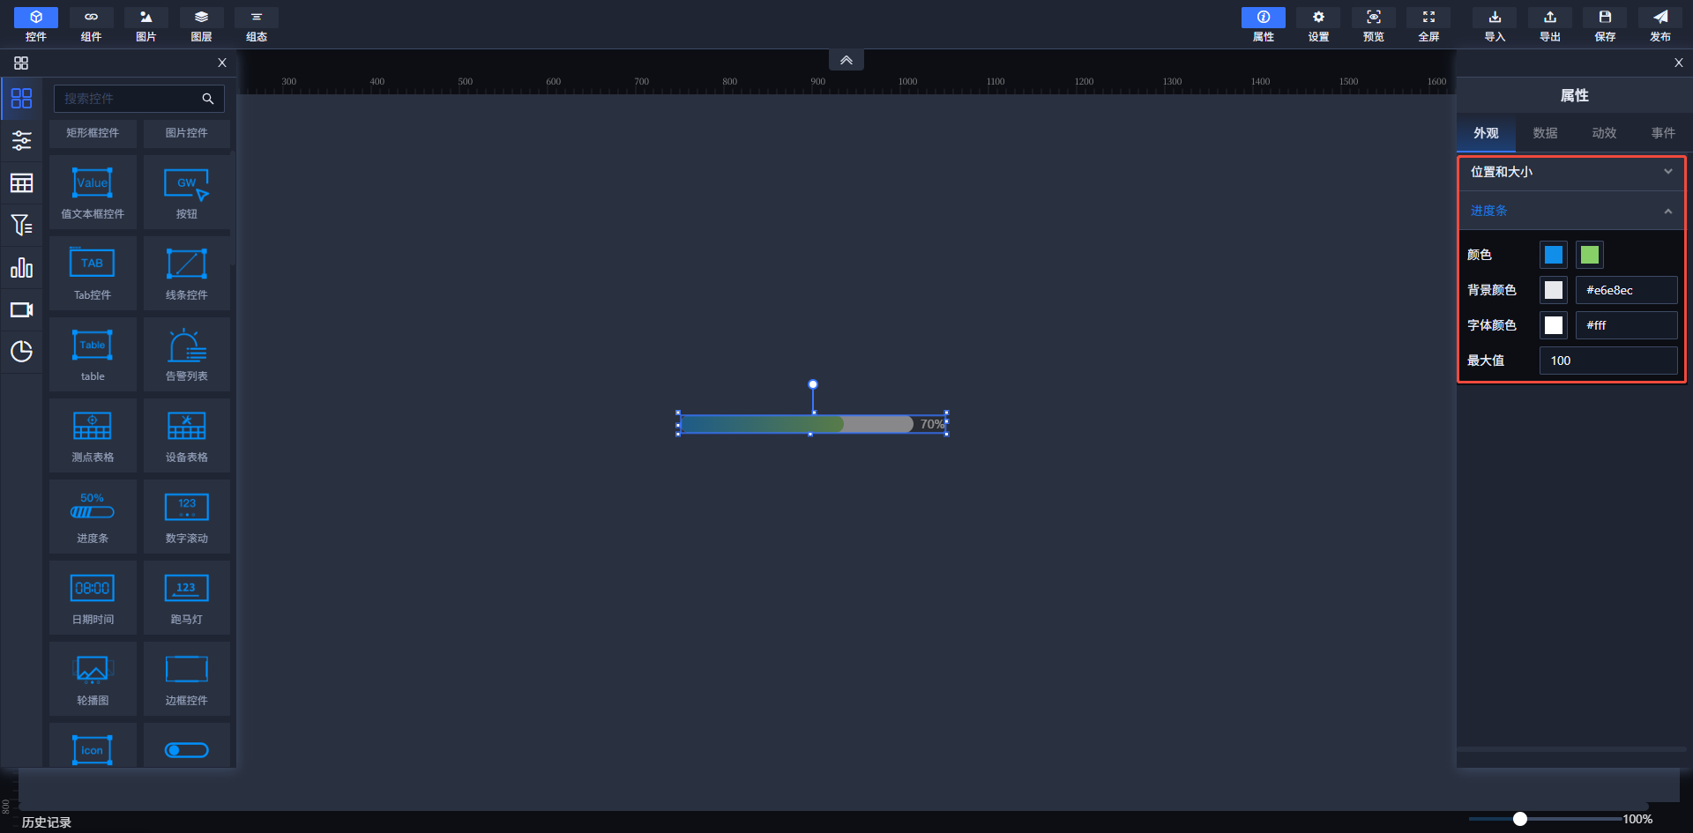Select the switch toggle widget in palette
This screenshot has width=1693, height=833.
coord(186,749)
